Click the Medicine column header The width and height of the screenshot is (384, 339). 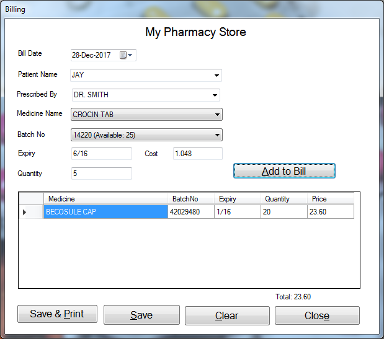105,199
